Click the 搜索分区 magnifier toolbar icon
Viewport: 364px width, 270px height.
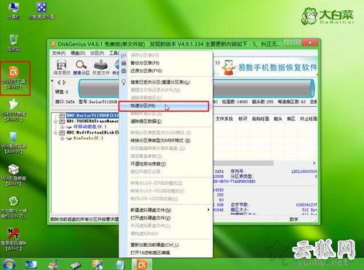81,67
